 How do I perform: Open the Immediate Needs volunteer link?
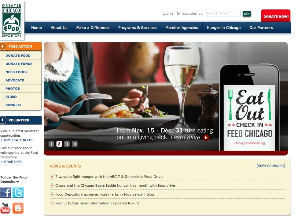point(17,140)
